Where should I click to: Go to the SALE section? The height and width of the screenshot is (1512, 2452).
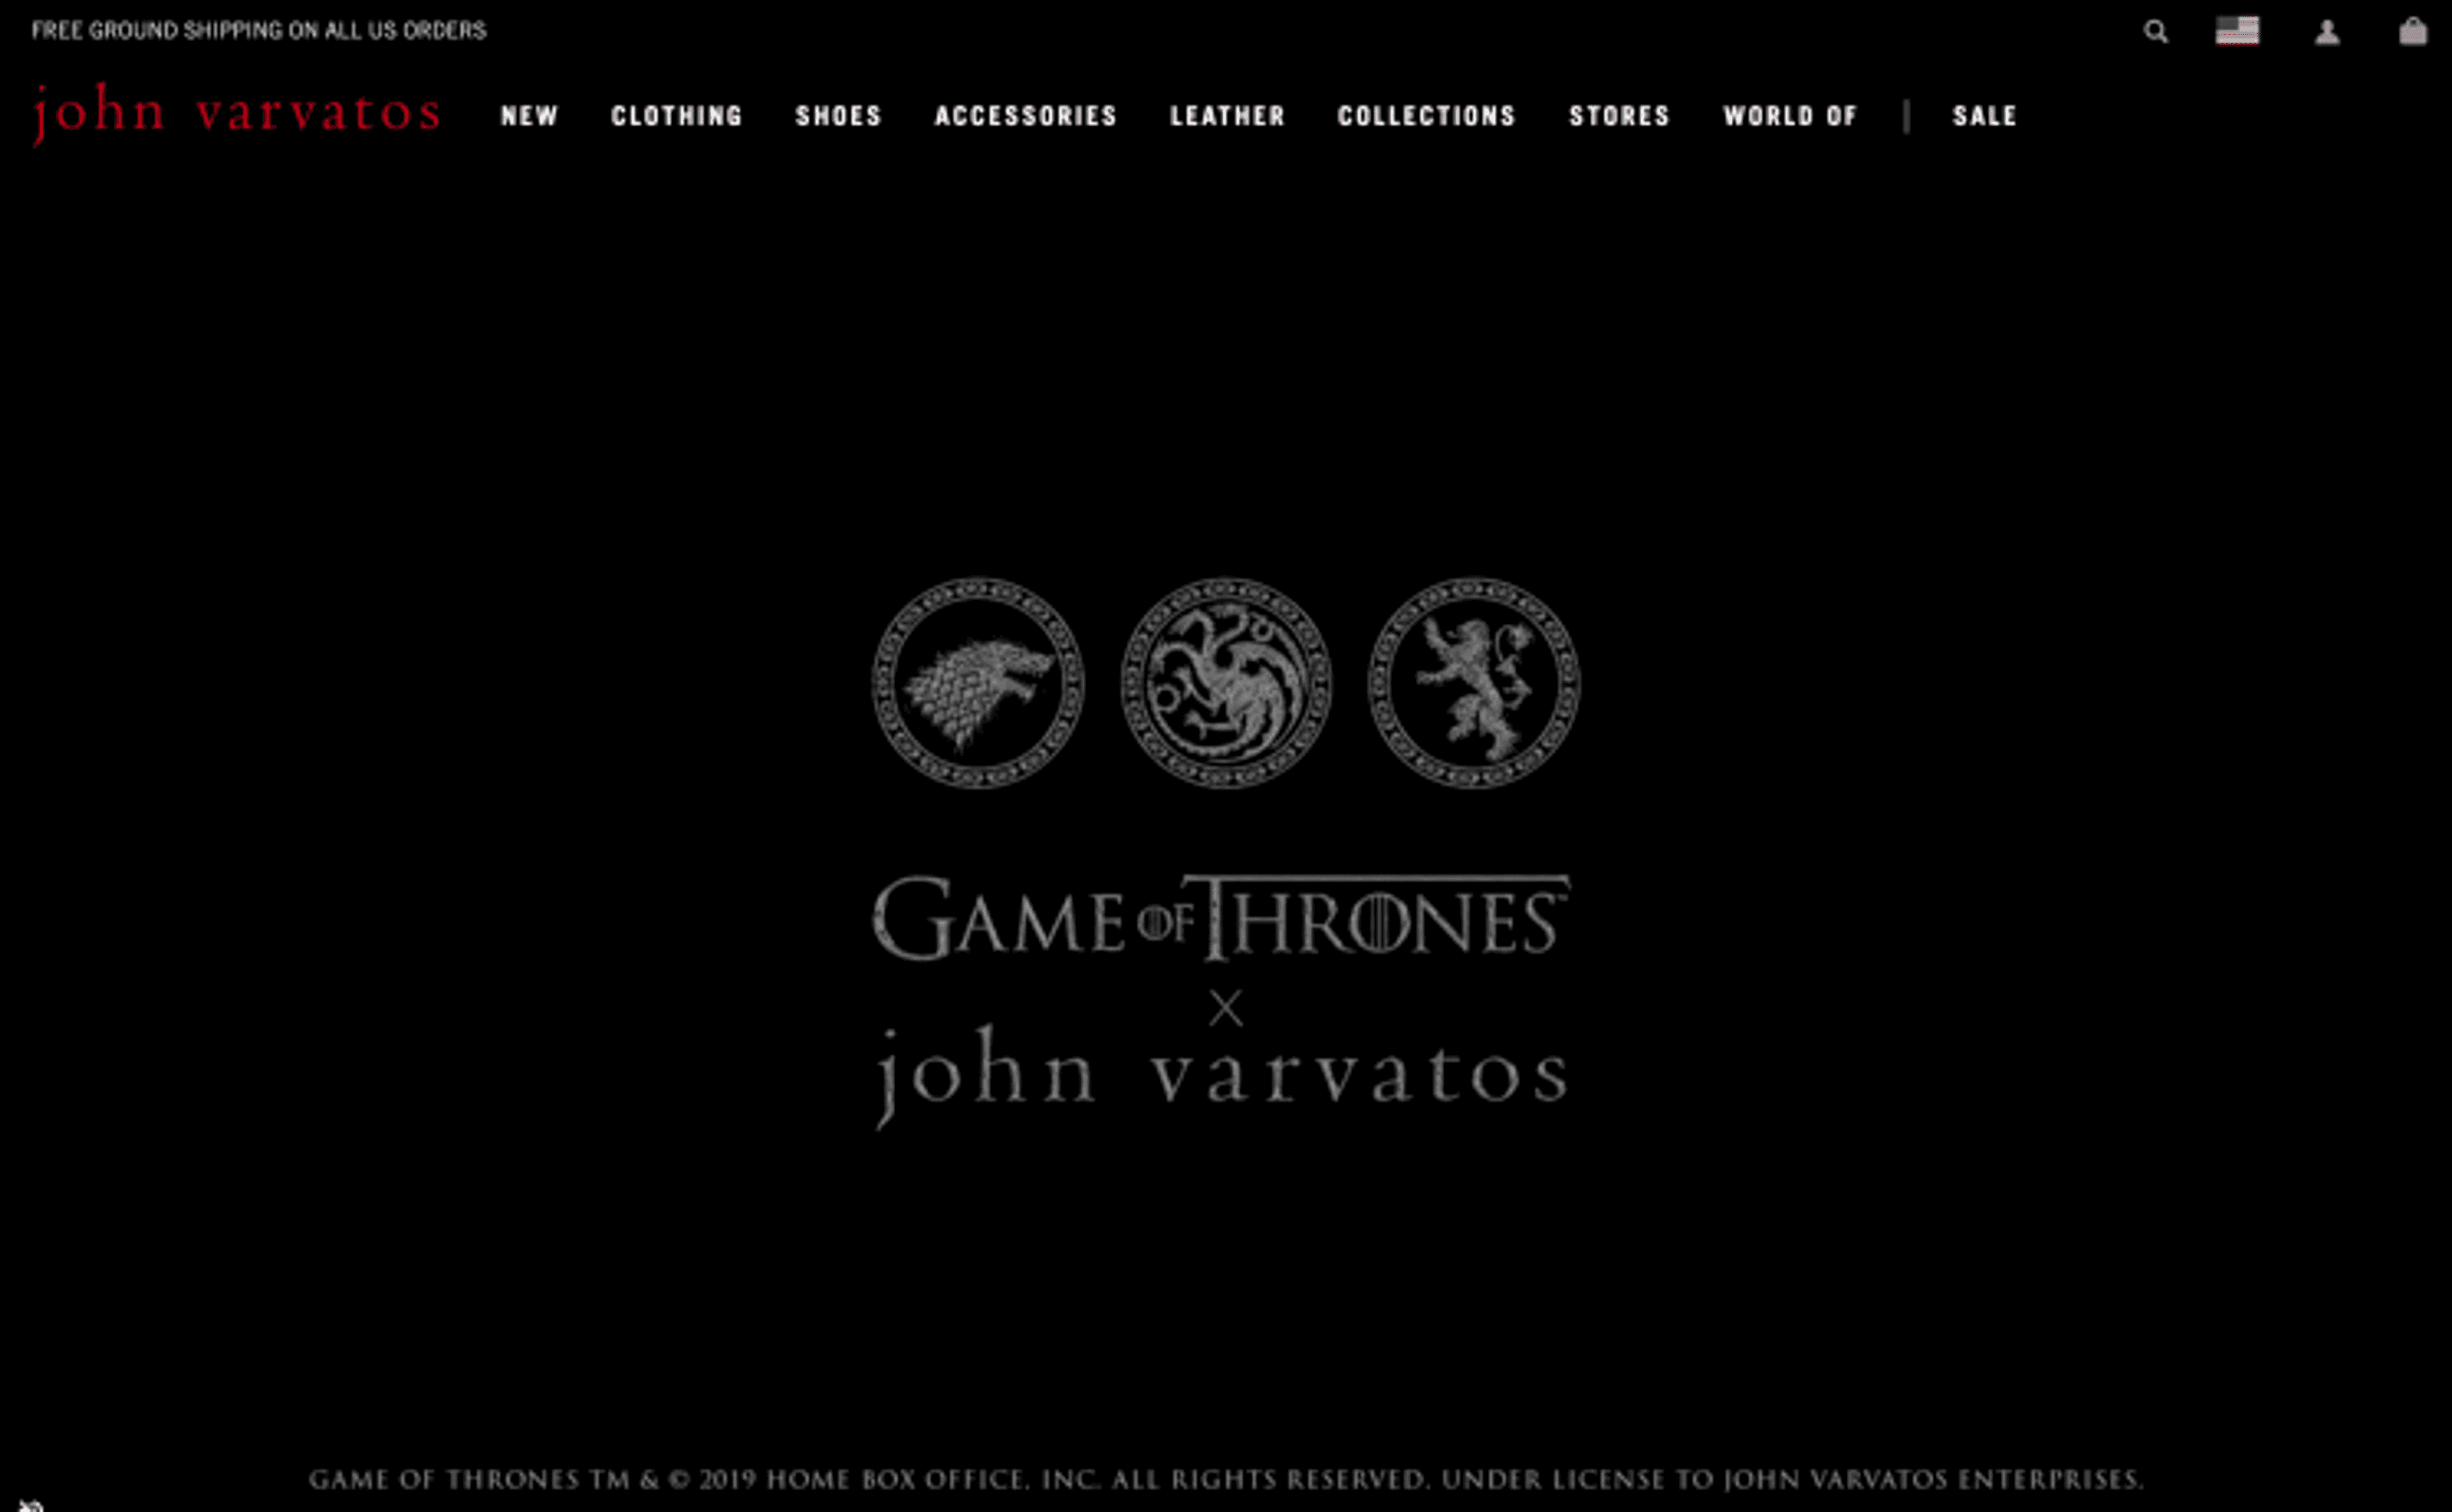click(1985, 116)
